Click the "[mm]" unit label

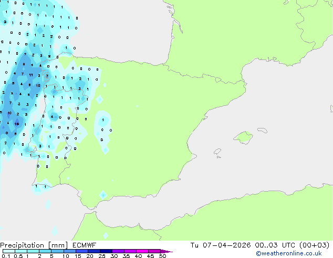click(58, 245)
